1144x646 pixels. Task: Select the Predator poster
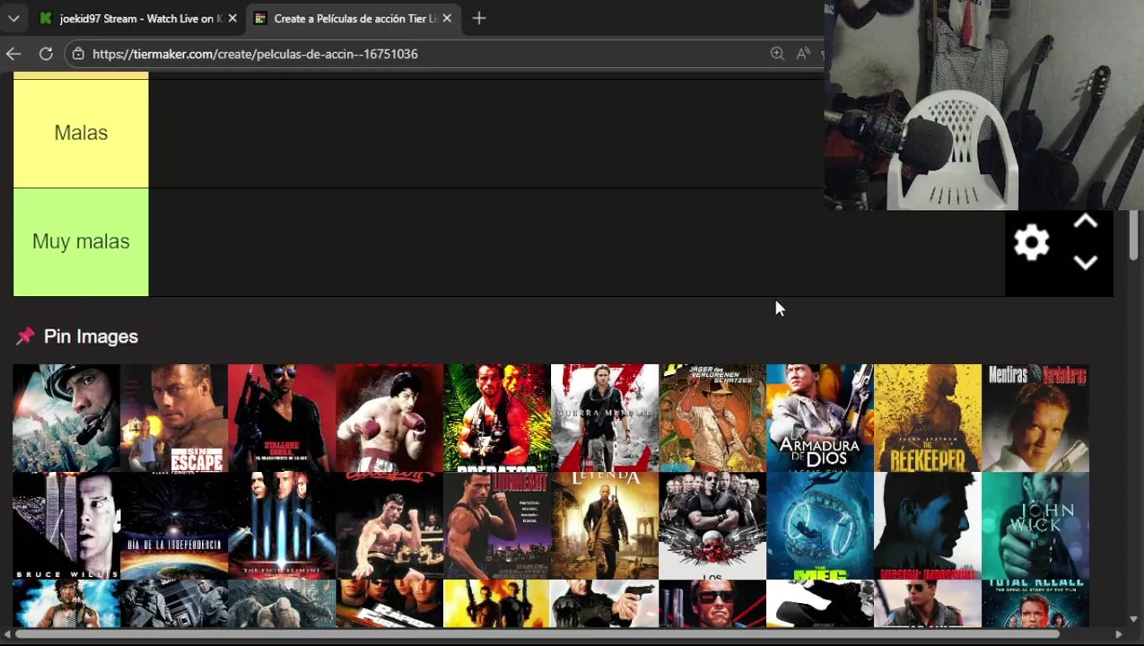click(x=497, y=418)
